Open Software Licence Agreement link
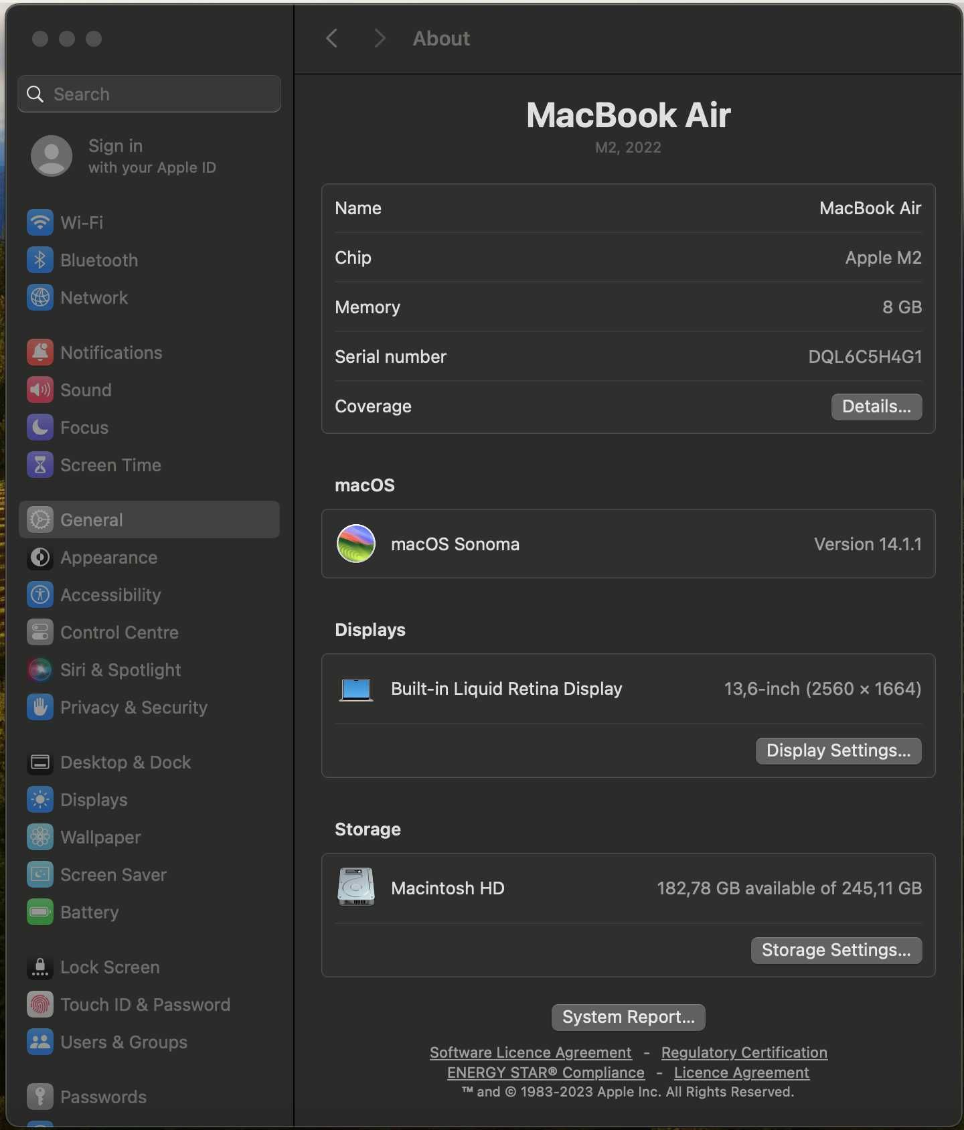Screen dimensions: 964x1130 click(531, 1052)
